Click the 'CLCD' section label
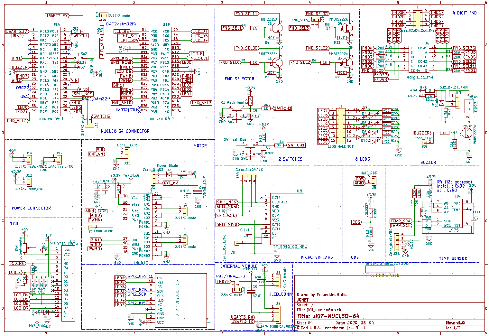The image size is (489, 336). [x=13, y=223]
